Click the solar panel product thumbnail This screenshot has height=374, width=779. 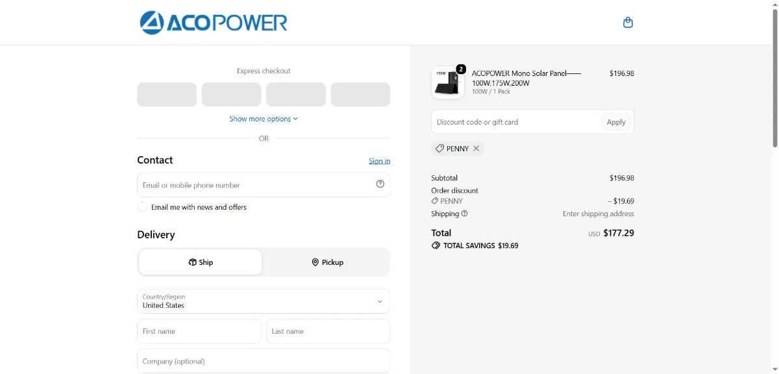[x=448, y=82]
